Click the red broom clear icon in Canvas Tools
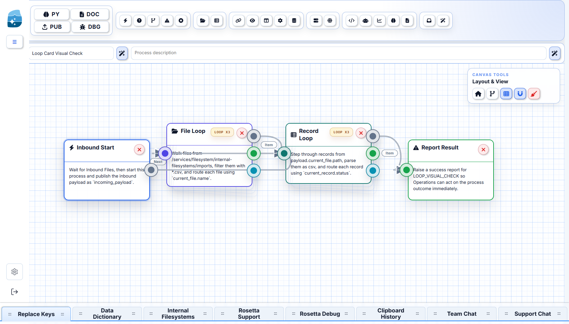 point(534,94)
